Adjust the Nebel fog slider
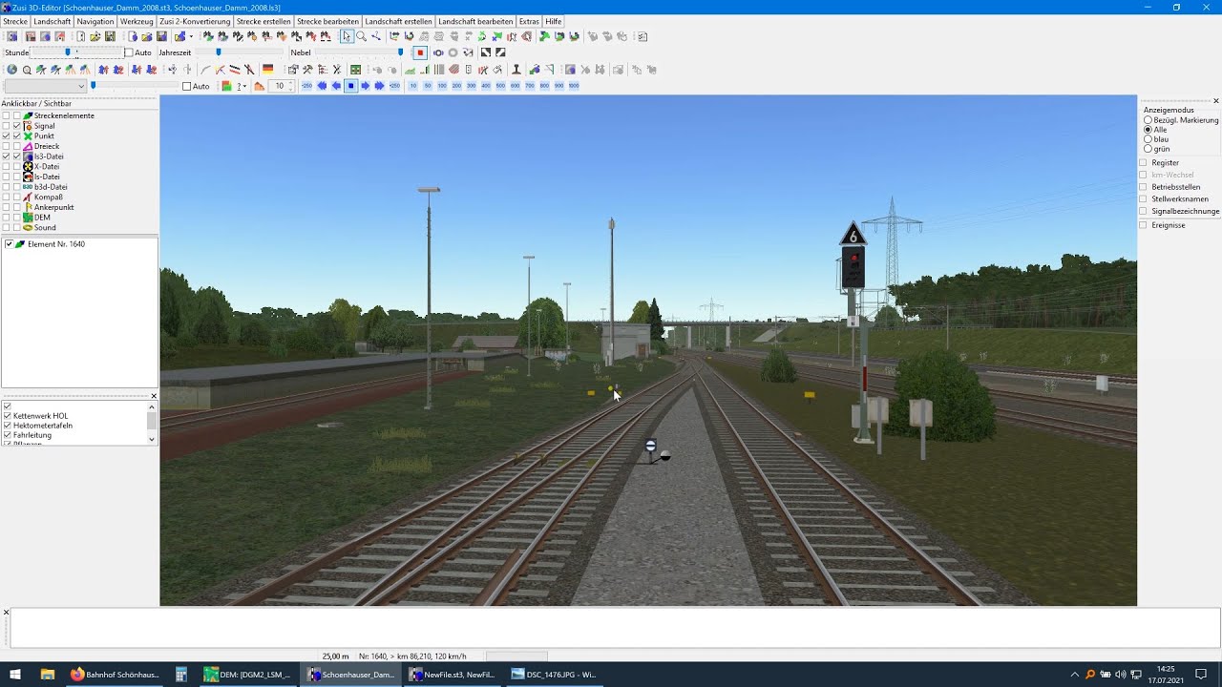The image size is (1222, 687). tap(358, 52)
